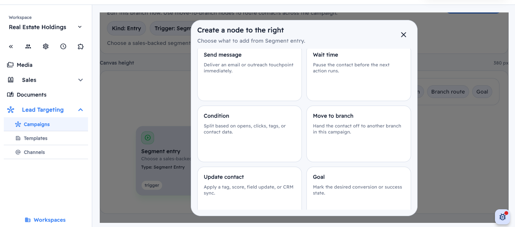Select the Campaigns menu item

pos(37,124)
